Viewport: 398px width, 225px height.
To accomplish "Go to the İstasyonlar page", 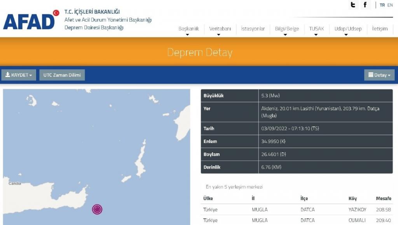I will (253, 29).
